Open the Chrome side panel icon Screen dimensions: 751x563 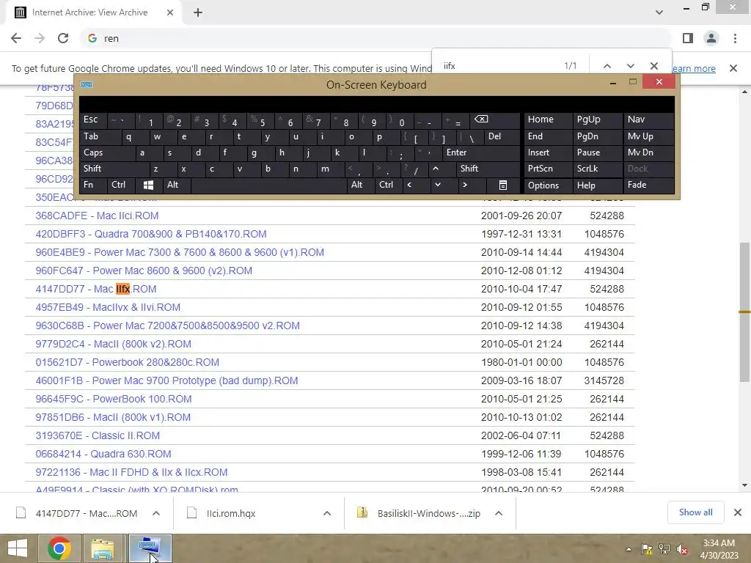pos(688,38)
